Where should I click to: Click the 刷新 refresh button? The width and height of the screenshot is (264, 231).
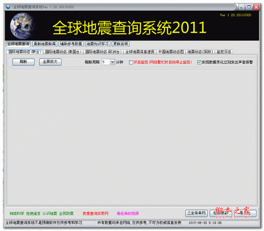coord(24,62)
